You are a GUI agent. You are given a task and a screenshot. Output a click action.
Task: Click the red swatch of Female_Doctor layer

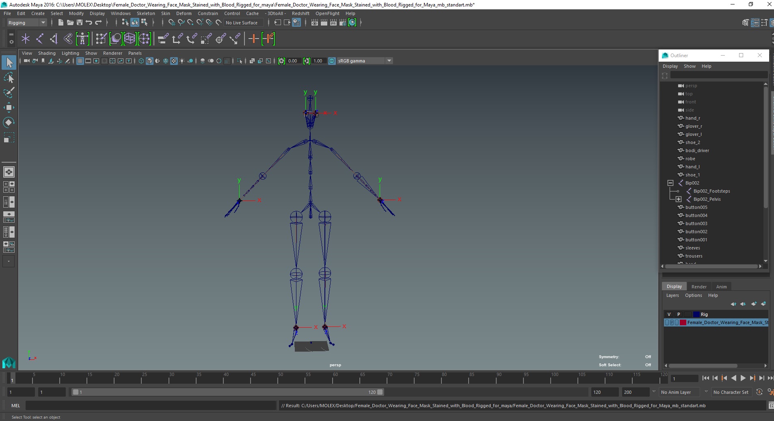click(683, 322)
